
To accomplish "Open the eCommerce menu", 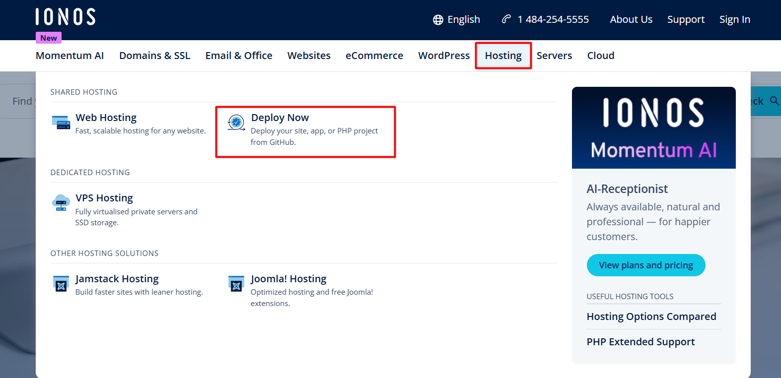I will (374, 56).
